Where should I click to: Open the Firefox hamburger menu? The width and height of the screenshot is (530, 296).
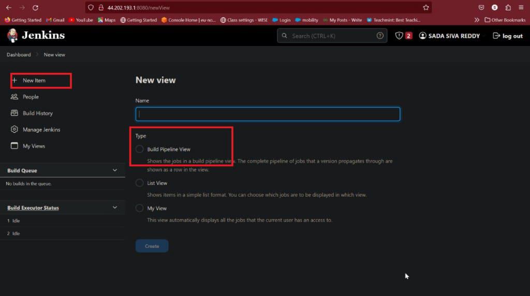click(x=521, y=7)
